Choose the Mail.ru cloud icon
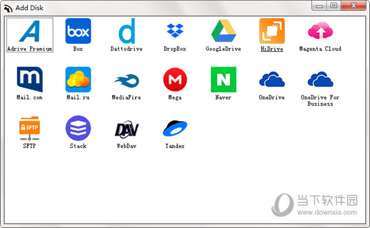This screenshot has height=228, width=370. point(78,80)
